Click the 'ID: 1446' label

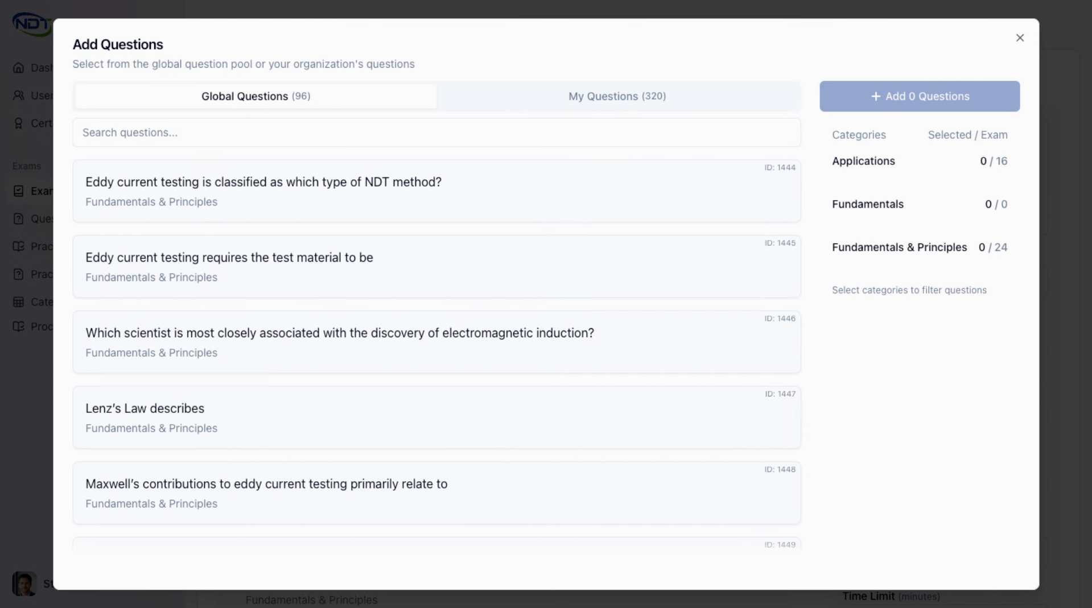coord(780,319)
